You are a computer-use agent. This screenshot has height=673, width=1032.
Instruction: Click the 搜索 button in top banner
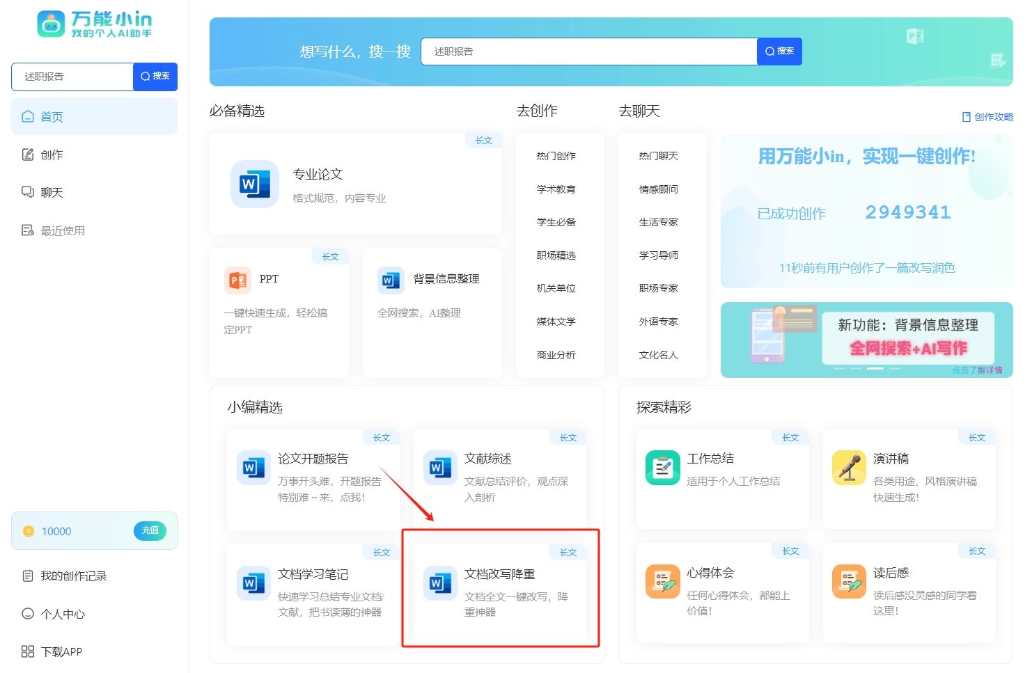779,52
